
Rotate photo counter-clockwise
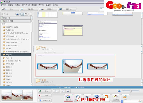pyautogui.click(x=63, y=91)
